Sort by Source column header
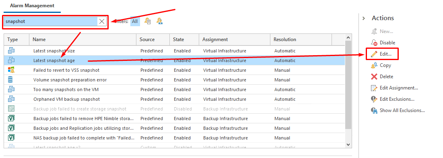 tap(153, 39)
